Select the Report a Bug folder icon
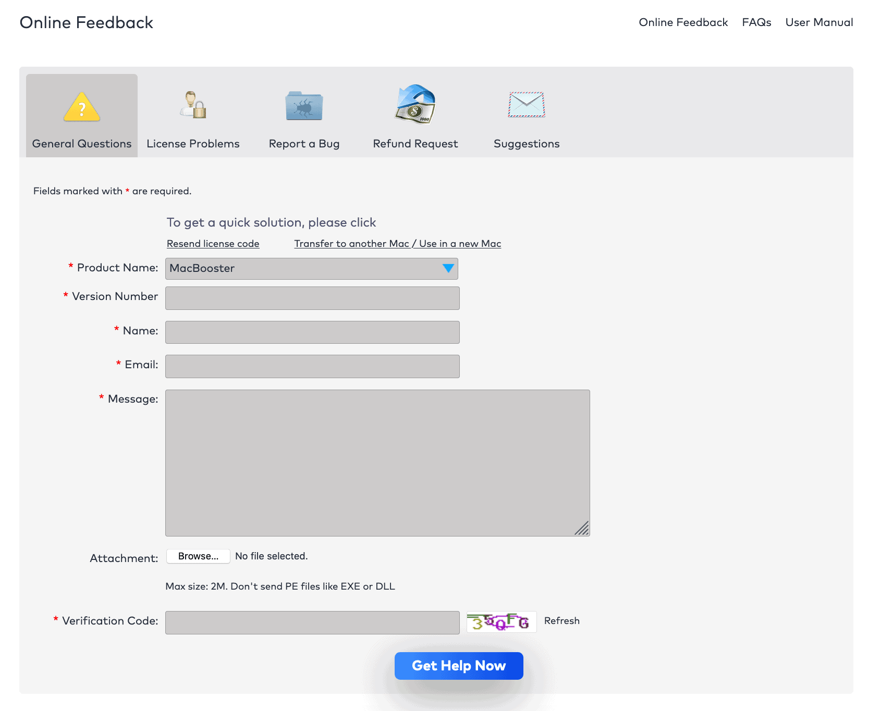This screenshot has height=711, width=880. pyautogui.click(x=304, y=105)
